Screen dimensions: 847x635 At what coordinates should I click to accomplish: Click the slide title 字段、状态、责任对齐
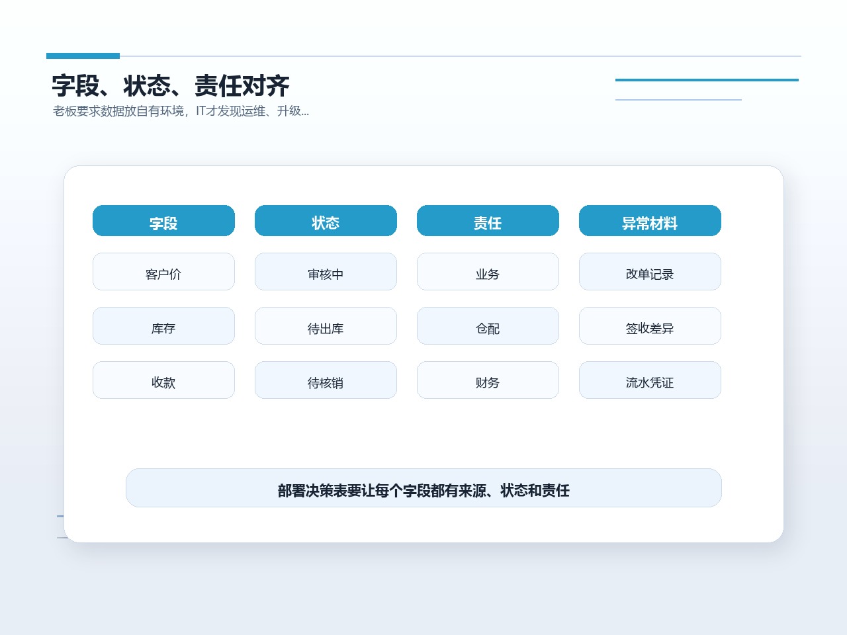click(171, 86)
